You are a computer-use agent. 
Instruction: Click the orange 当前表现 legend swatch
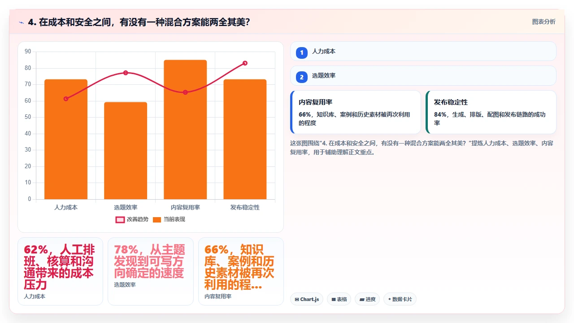coord(157,220)
